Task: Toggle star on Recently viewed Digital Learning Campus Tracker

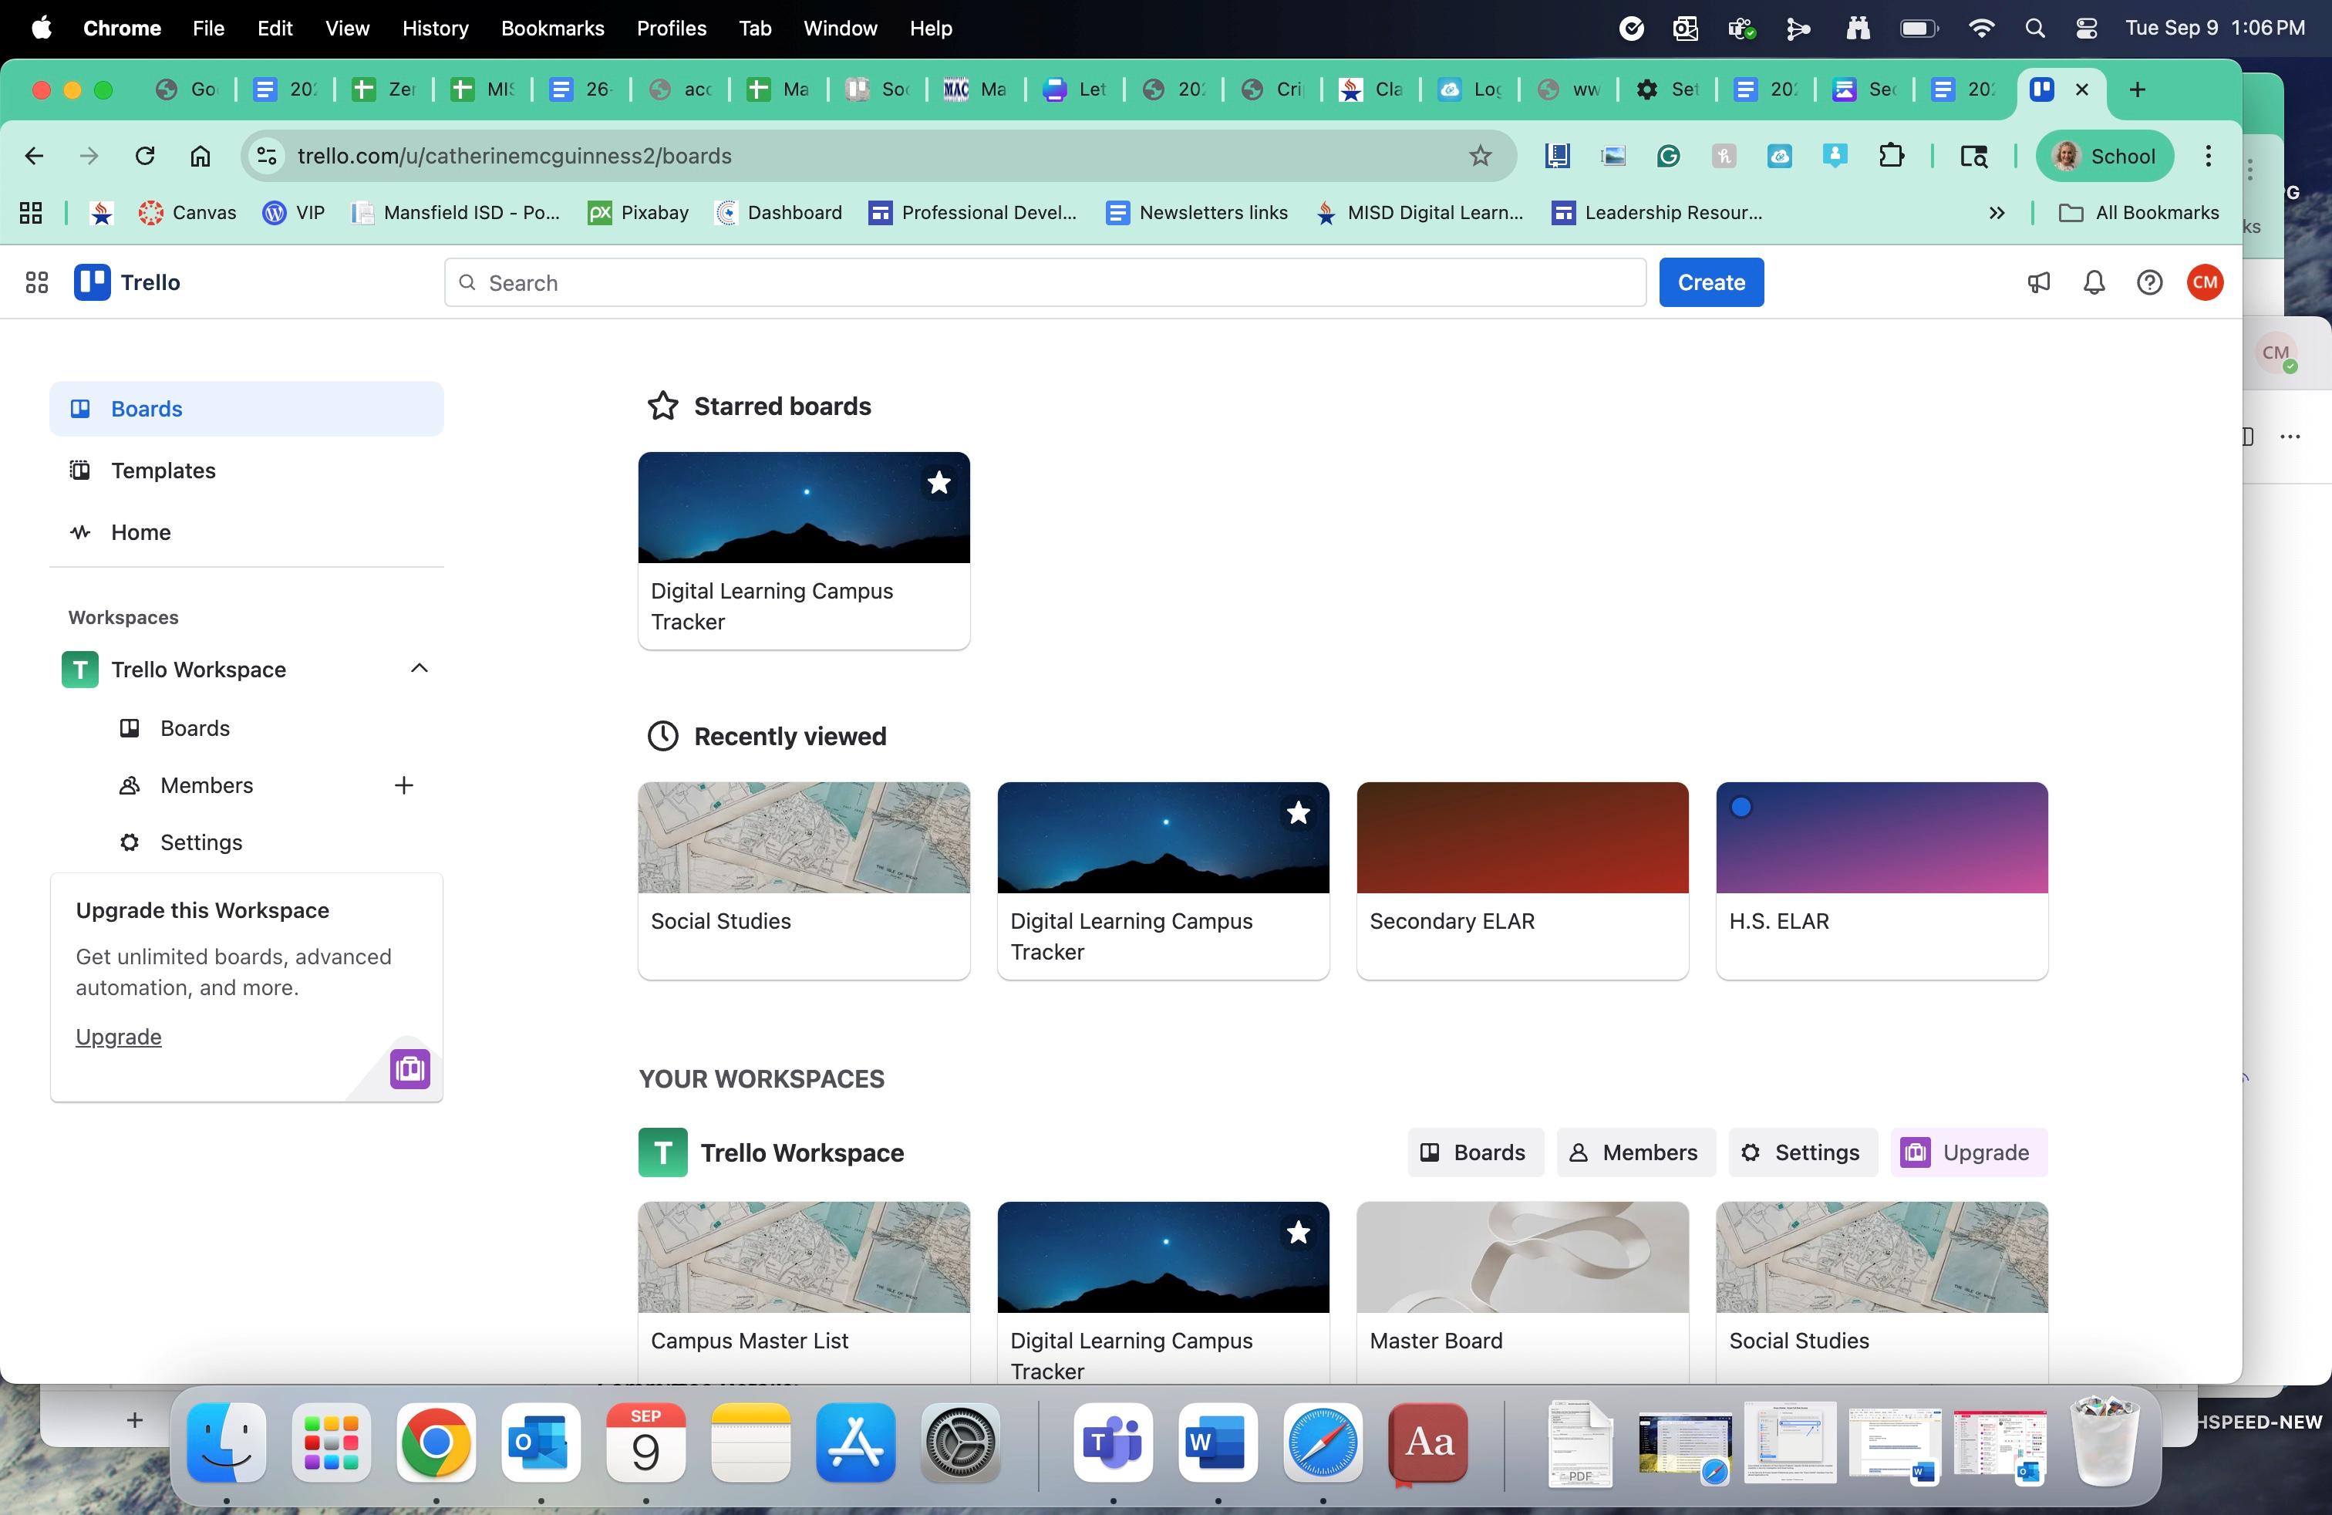Action: 1299,812
